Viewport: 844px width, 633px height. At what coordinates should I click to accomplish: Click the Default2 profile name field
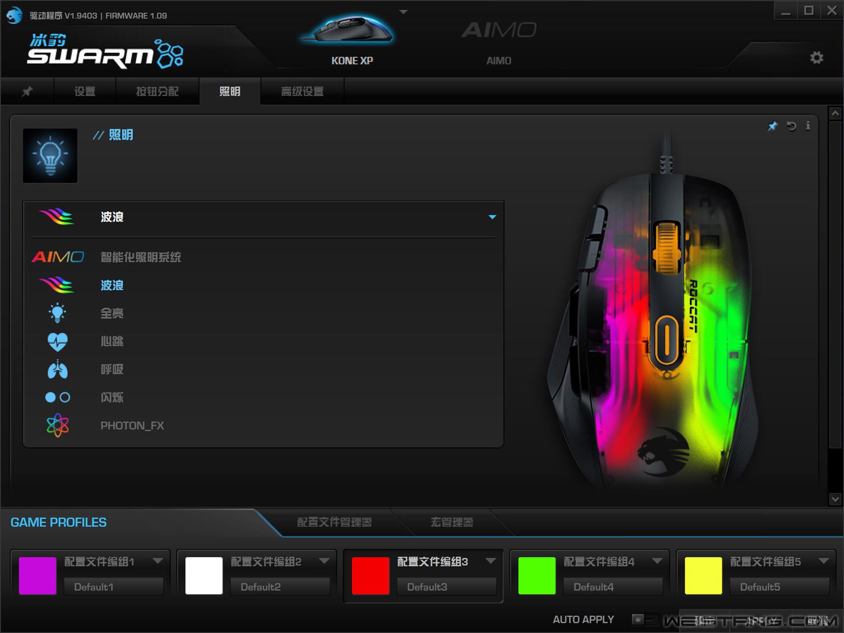280,587
